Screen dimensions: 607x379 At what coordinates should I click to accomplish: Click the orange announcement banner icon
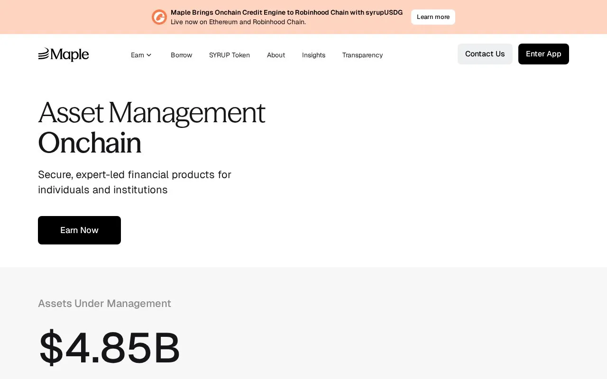(159, 17)
